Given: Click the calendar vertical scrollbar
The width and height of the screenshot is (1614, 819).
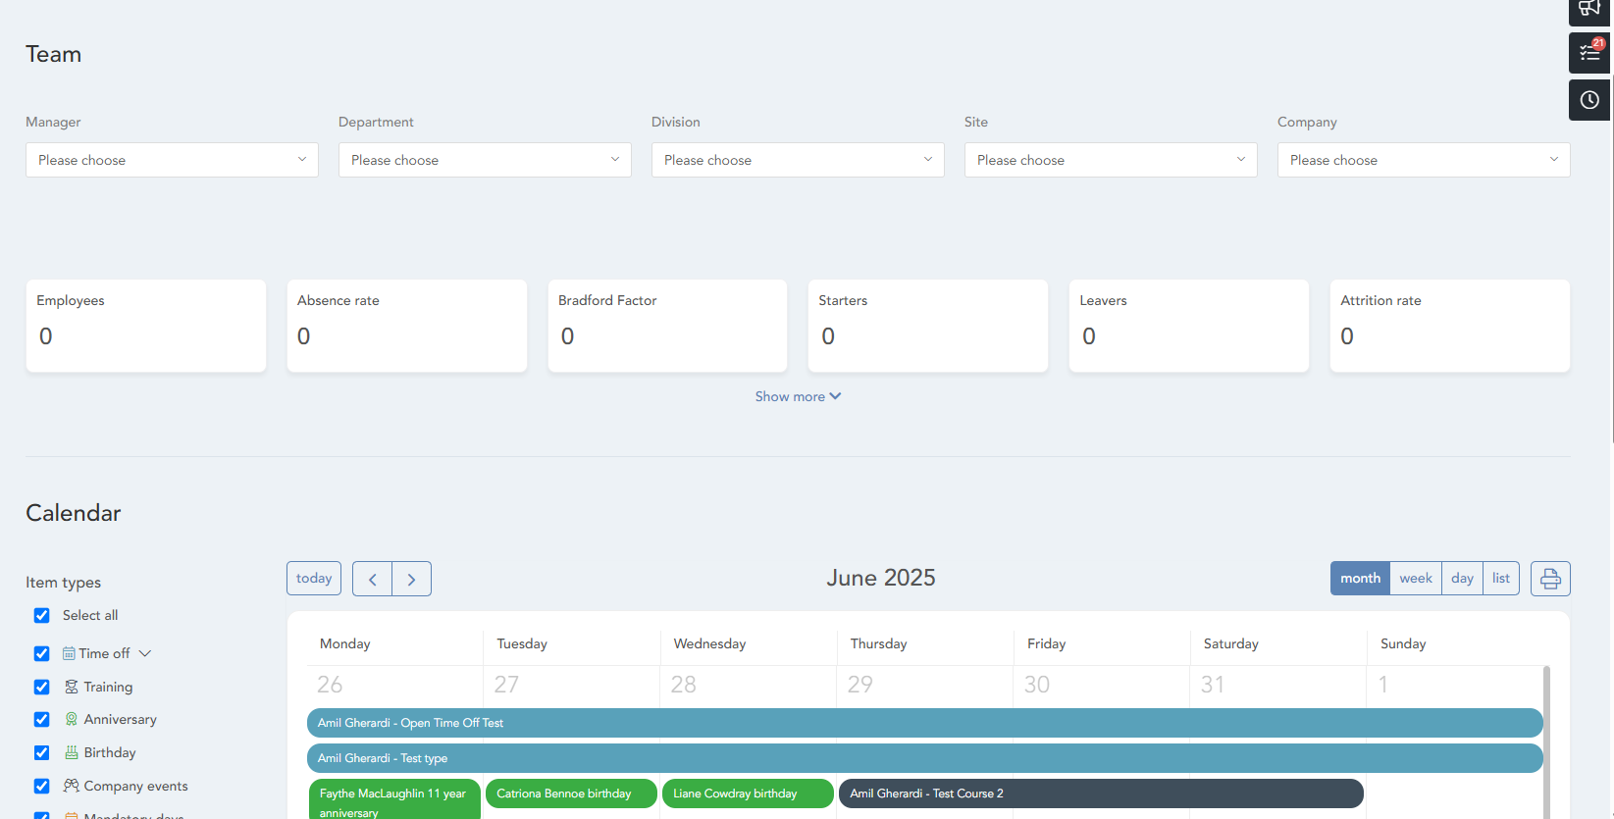Looking at the screenshot, I should pos(1546,736).
